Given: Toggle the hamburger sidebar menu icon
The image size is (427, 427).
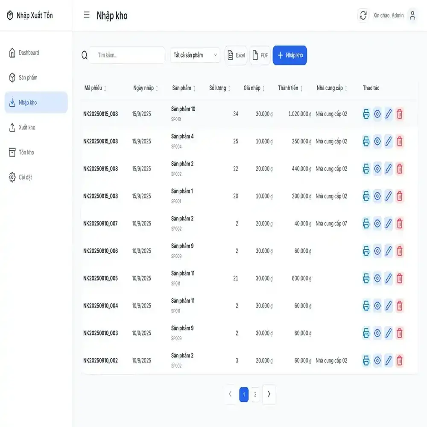Looking at the screenshot, I should 87,15.
